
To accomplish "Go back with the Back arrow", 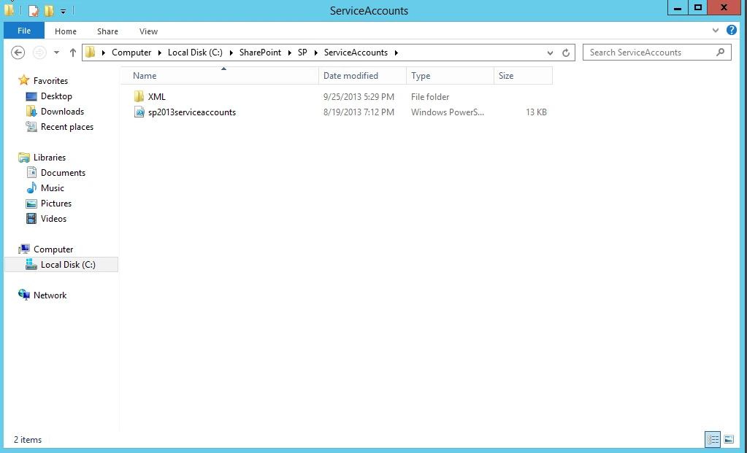I will pos(18,53).
